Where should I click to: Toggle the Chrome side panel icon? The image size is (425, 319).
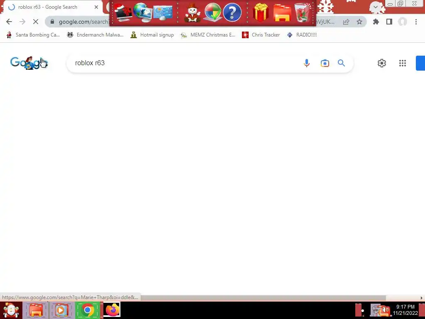pos(389,22)
